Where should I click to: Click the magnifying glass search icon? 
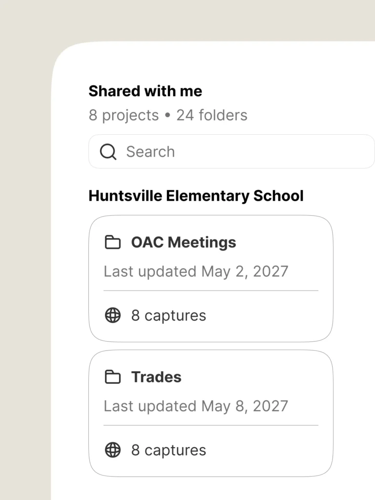pos(108,152)
